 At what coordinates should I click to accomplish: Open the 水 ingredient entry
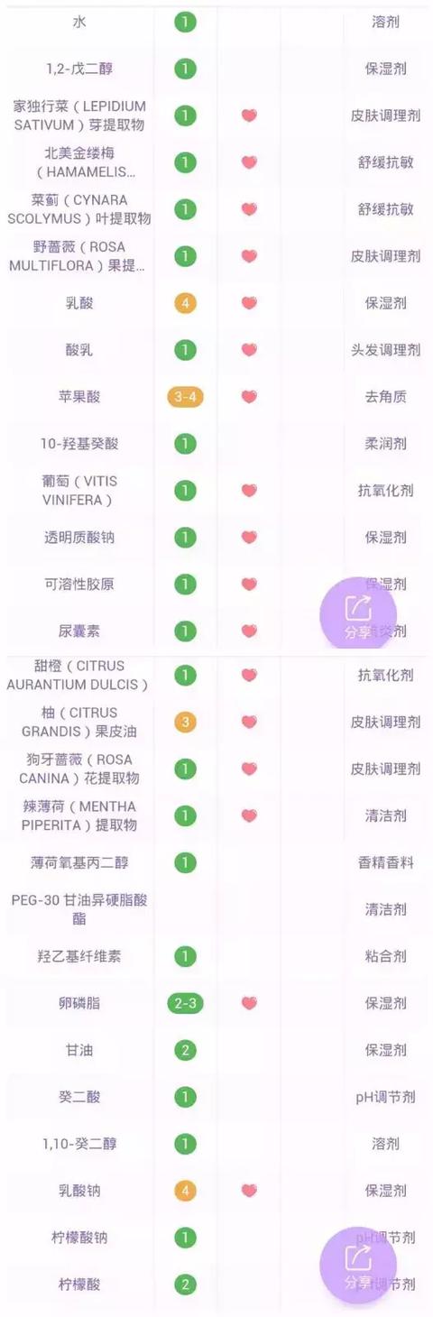[x=79, y=22]
